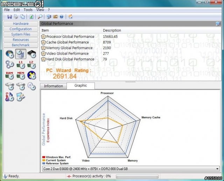
Task: Open the gears benchmark icon
Action: (10, 64)
